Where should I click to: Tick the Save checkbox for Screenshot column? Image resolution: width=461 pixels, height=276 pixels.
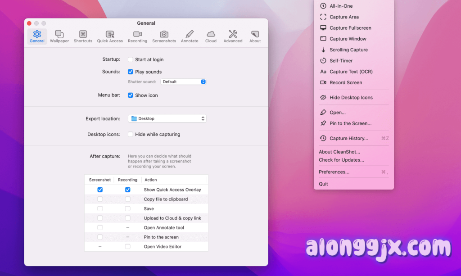(100, 209)
